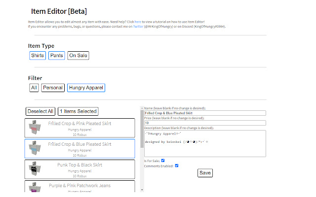Click Deselect All button

point(40,111)
